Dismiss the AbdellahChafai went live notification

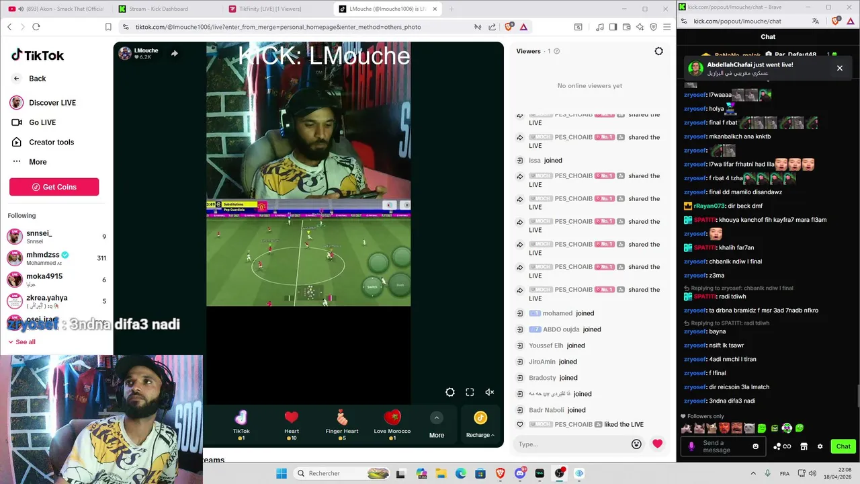click(x=839, y=68)
